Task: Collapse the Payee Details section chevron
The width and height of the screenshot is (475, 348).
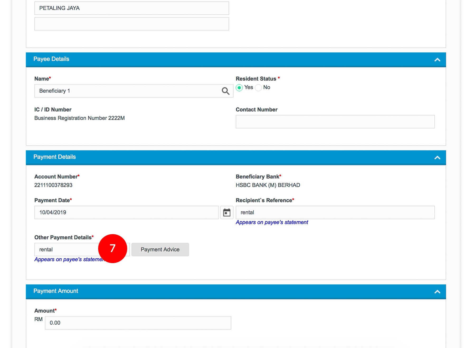Action: pos(437,60)
